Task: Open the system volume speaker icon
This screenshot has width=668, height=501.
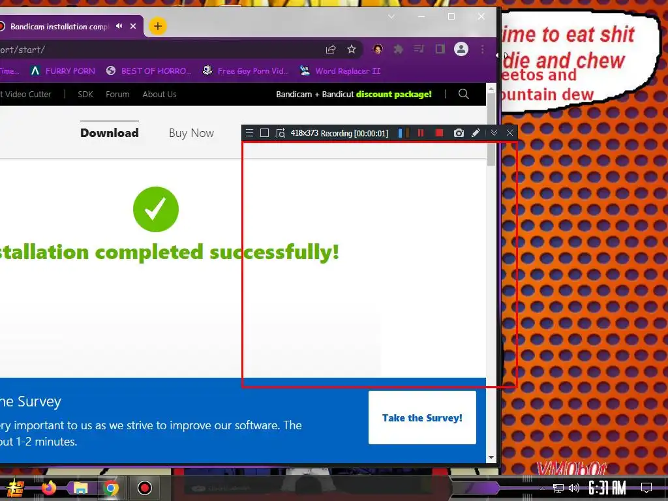Action: (574, 488)
